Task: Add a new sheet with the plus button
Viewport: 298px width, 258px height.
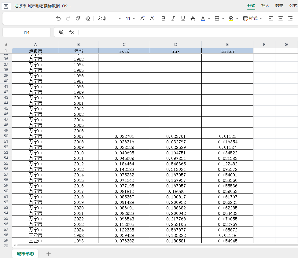Action: [x=48, y=254]
